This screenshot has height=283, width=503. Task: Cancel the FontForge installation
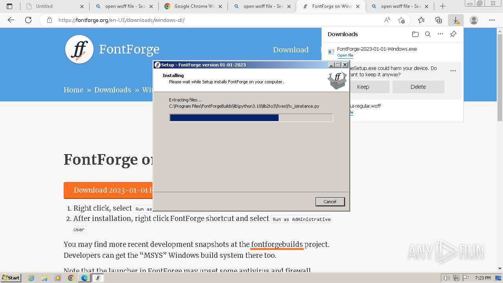point(330,202)
